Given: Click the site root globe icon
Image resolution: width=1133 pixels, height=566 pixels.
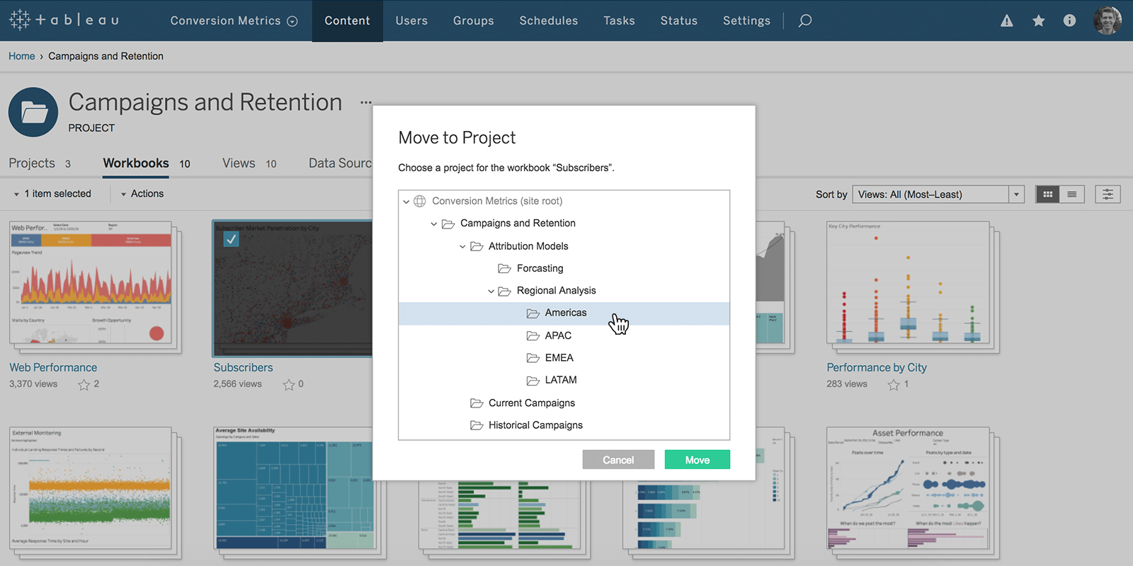Looking at the screenshot, I should (420, 201).
